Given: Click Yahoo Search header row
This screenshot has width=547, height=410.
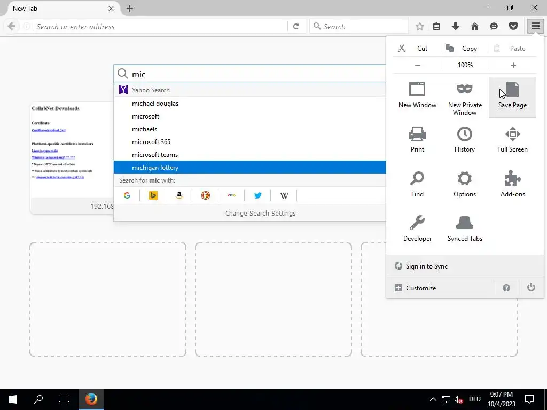Looking at the screenshot, I should pyautogui.click(x=250, y=90).
